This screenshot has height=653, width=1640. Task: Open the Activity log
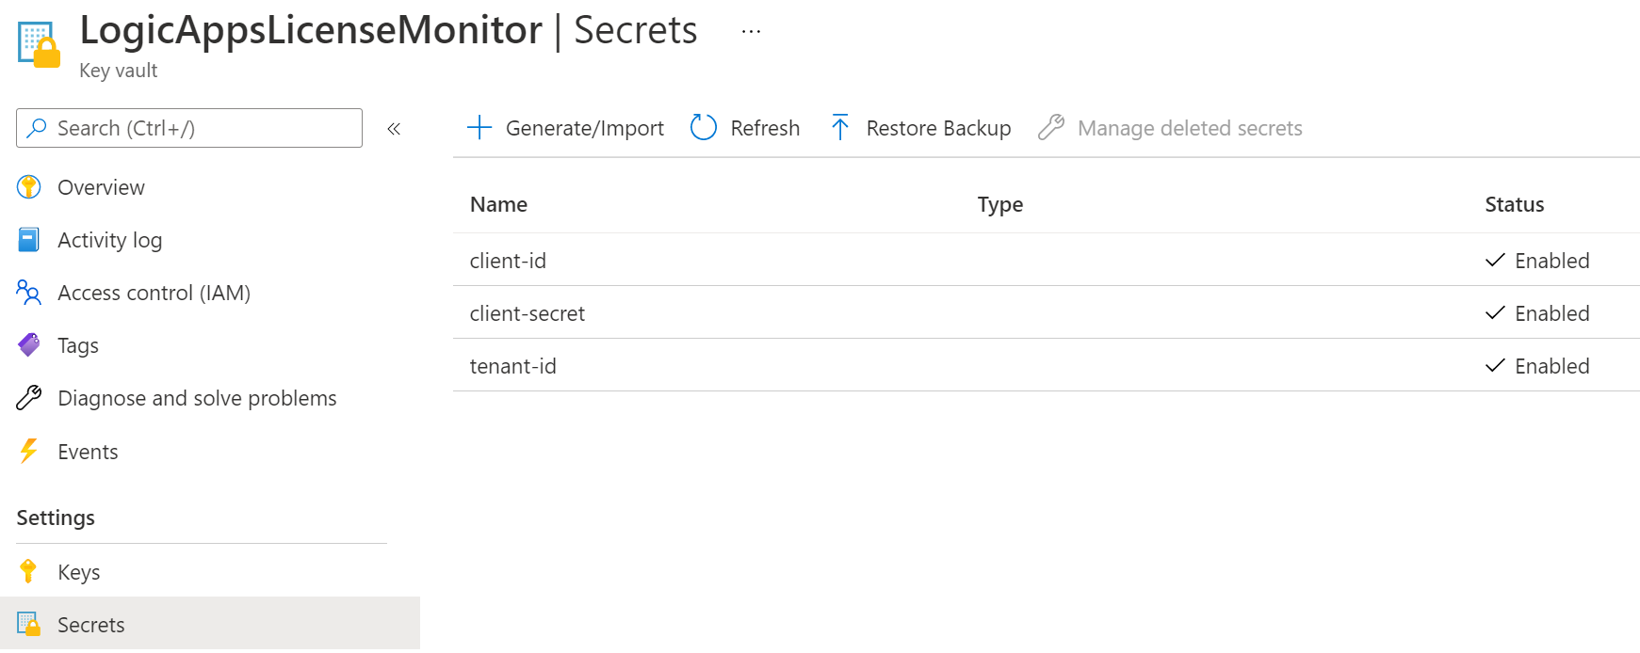(x=109, y=241)
